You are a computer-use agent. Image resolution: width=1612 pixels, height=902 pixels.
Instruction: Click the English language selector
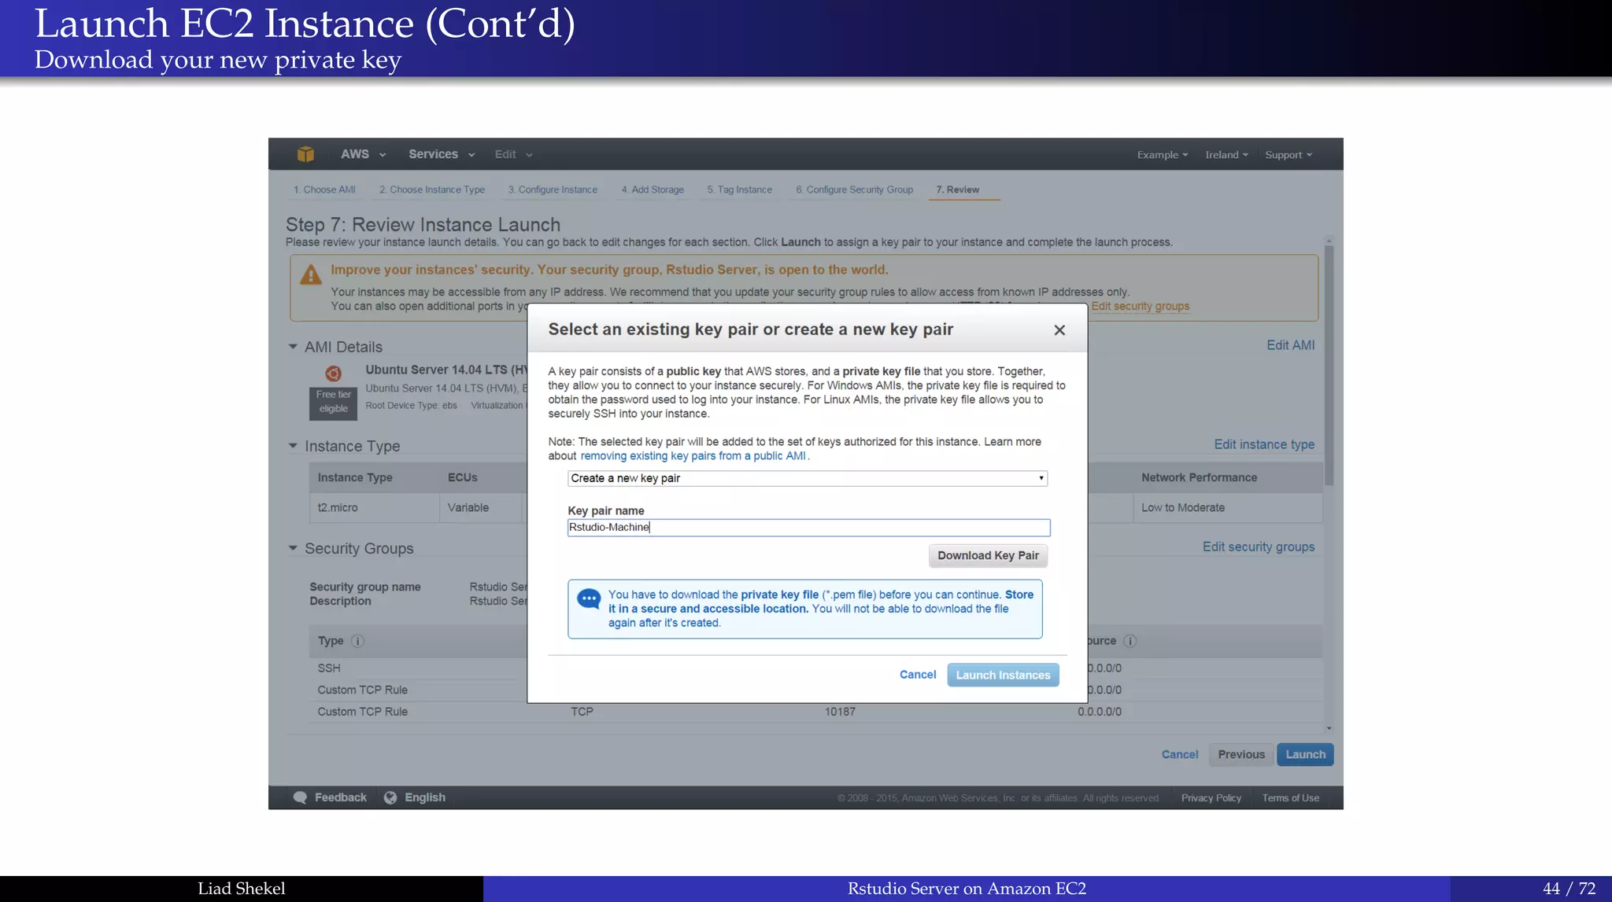coord(425,797)
